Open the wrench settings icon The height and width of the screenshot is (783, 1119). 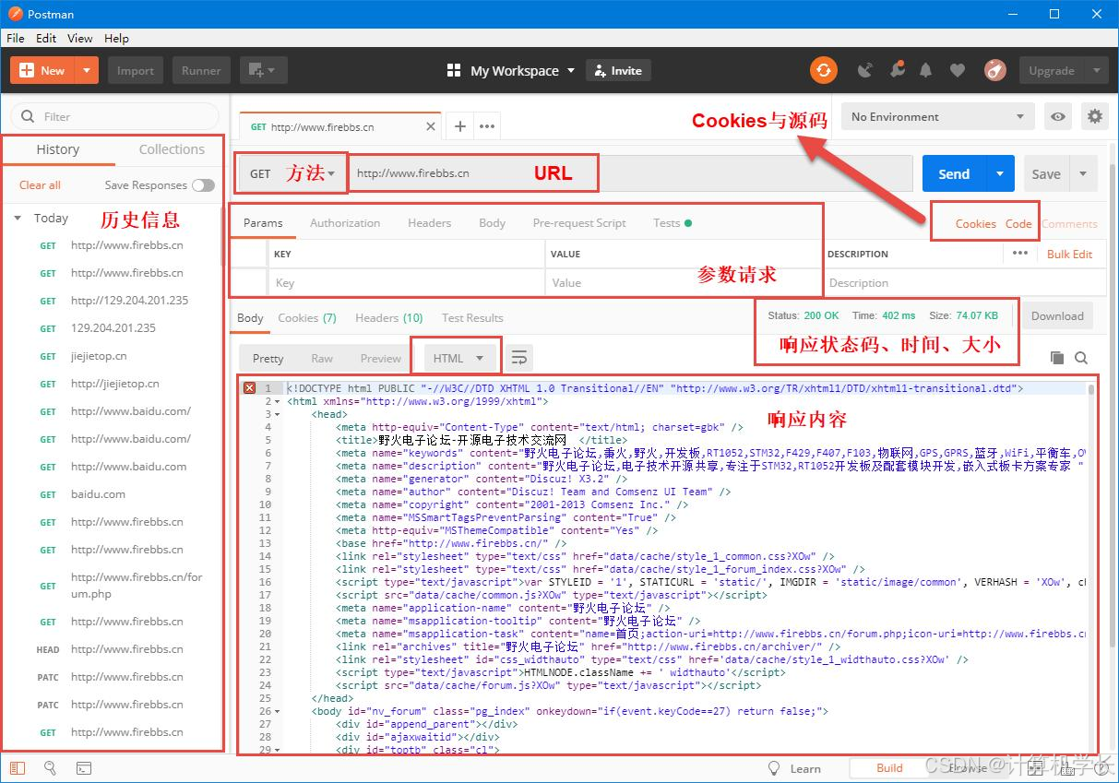coord(897,70)
